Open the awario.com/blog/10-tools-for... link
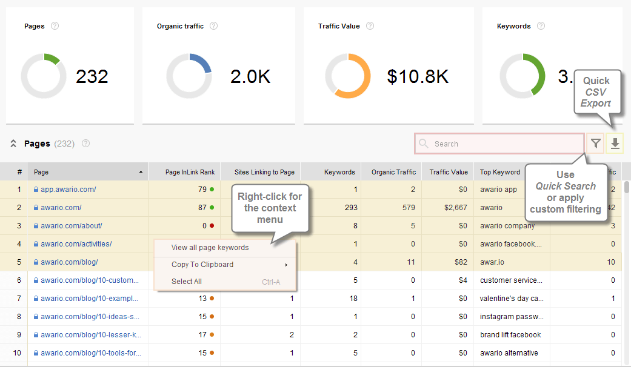The height and width of the screenshot is (367, 631). 90,353
